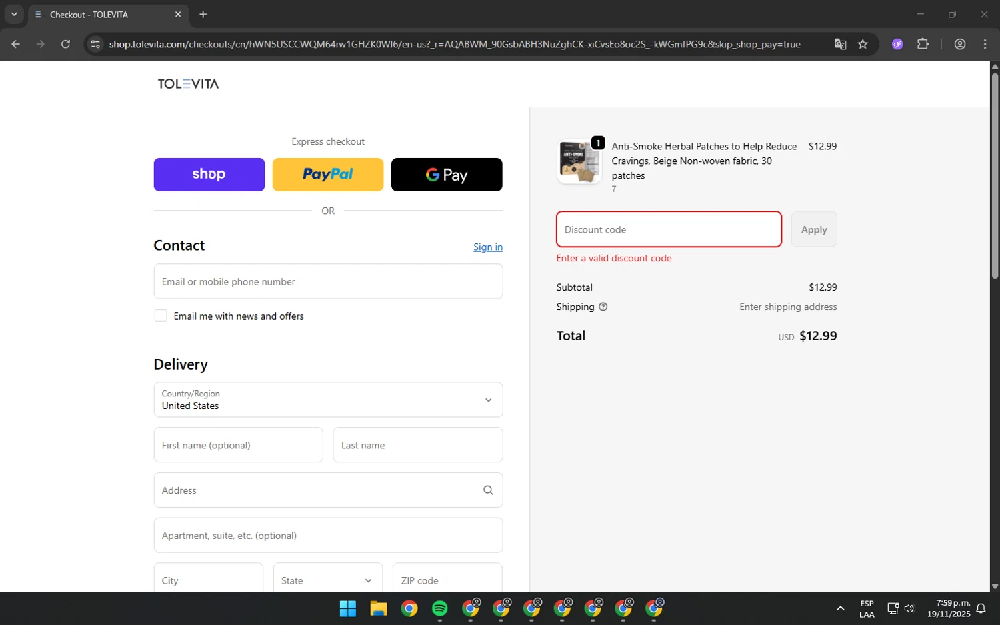
Task: Open Extensions puzzle icon
Action: point(923,44)
